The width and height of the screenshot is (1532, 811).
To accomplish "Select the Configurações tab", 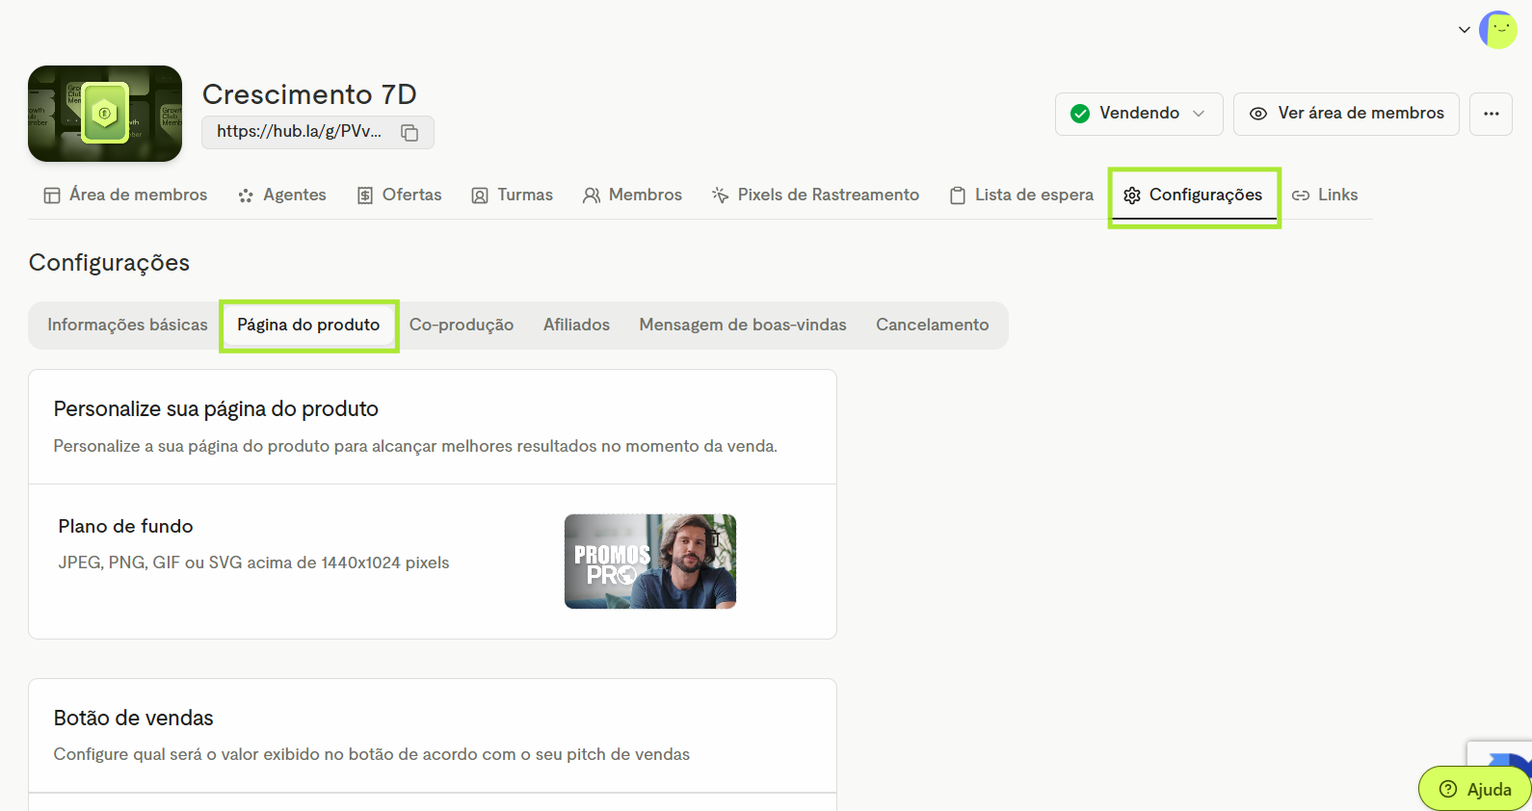I will point(1193,195).
